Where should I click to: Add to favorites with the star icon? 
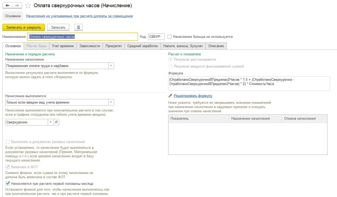[28, 6]
